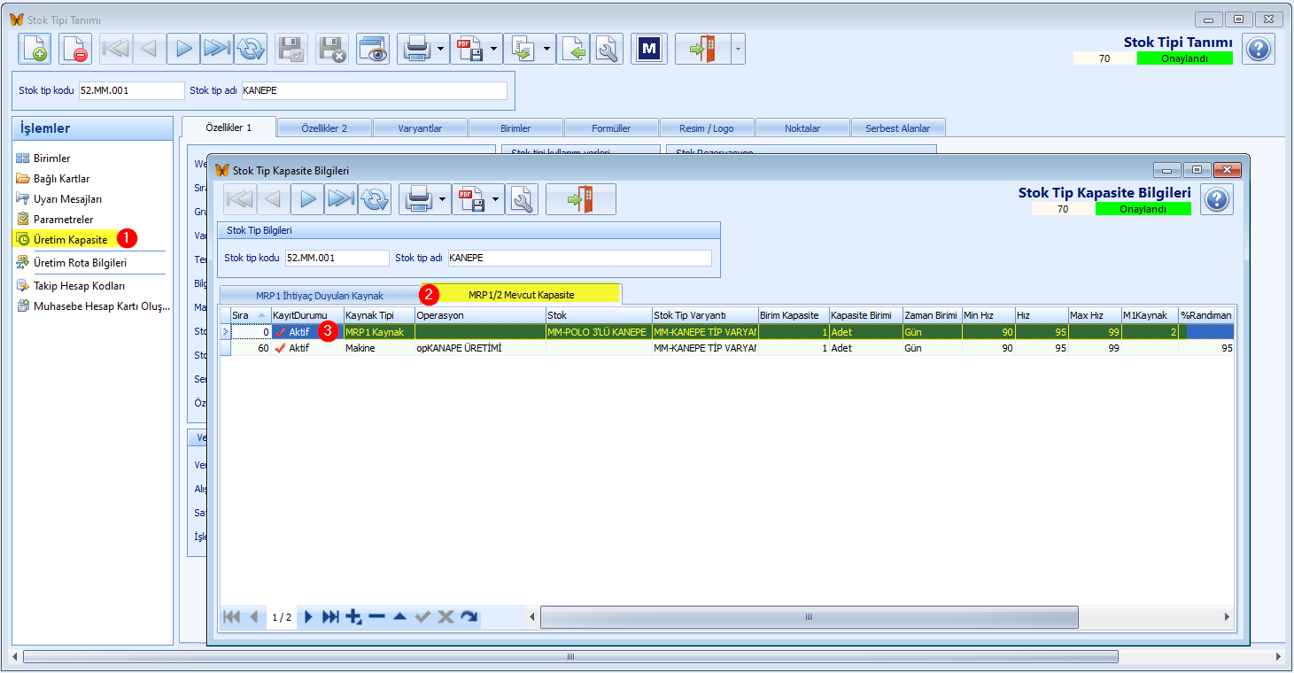Viewport: 1294px width, 673px height.
Task: Switch to MRP1 İhtiyaç Duyulan Kaynak tab
Action: click(x=320, y=295)
